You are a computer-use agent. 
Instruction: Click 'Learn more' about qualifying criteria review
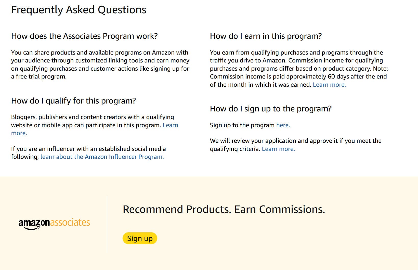pyautogui.click(x=278, y=149)
